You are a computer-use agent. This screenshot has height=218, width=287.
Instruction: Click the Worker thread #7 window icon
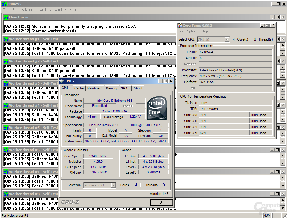click(x=6, y=172)
